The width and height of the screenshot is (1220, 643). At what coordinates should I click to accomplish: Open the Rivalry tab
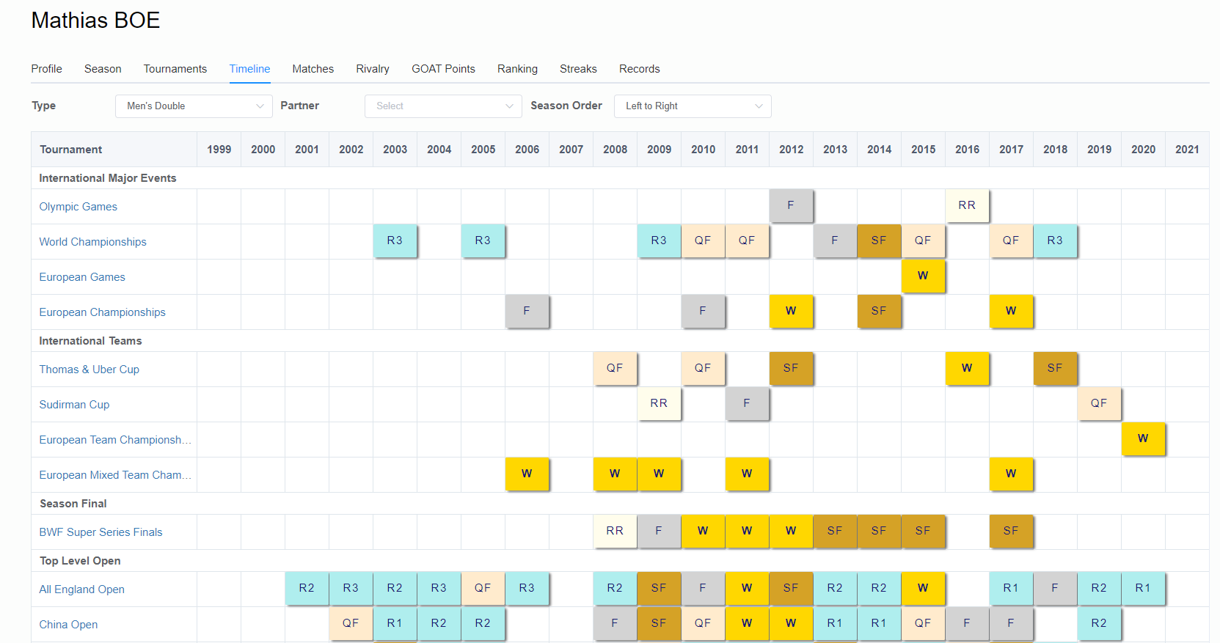coord(373,69)
